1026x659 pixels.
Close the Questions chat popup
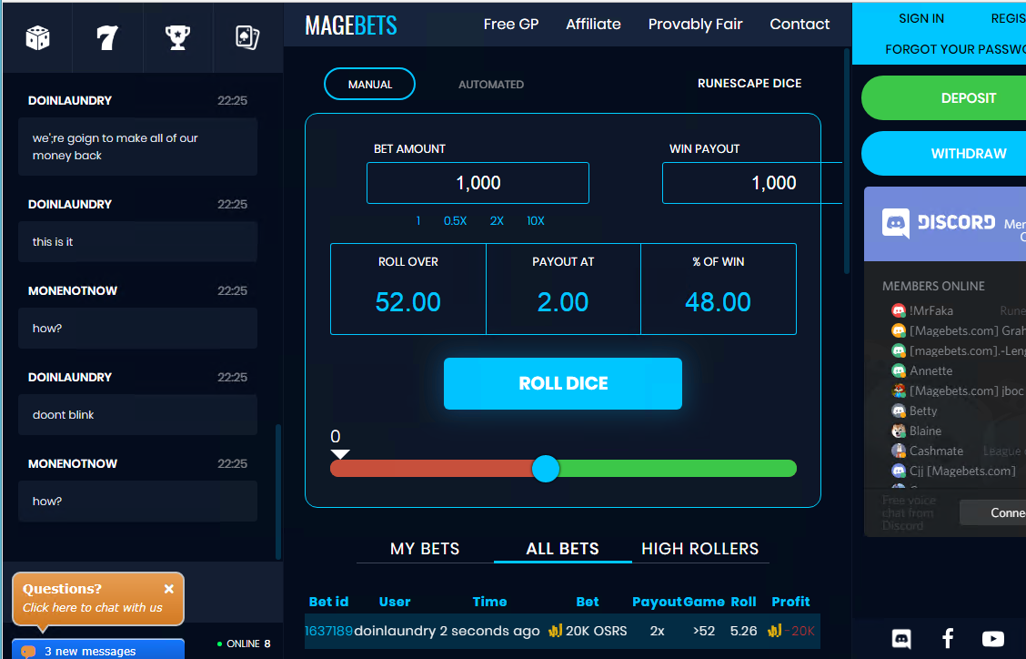pyautogui.click(x=169, y=589)
